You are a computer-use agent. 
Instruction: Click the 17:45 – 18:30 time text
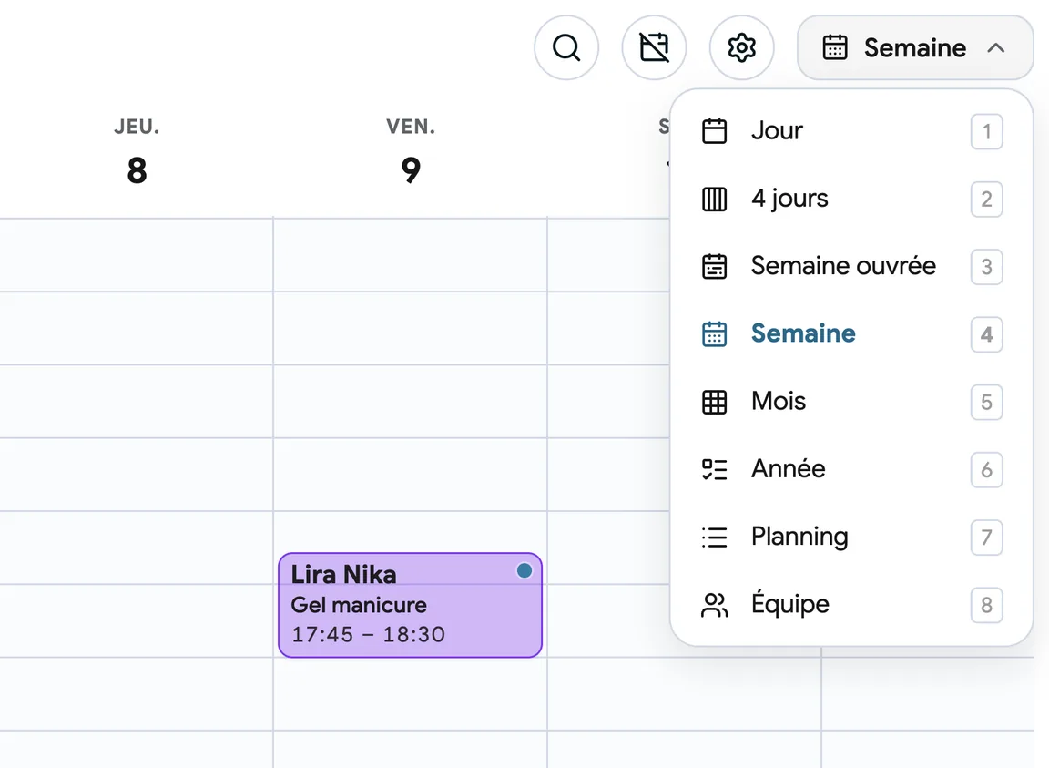(368, 634)
